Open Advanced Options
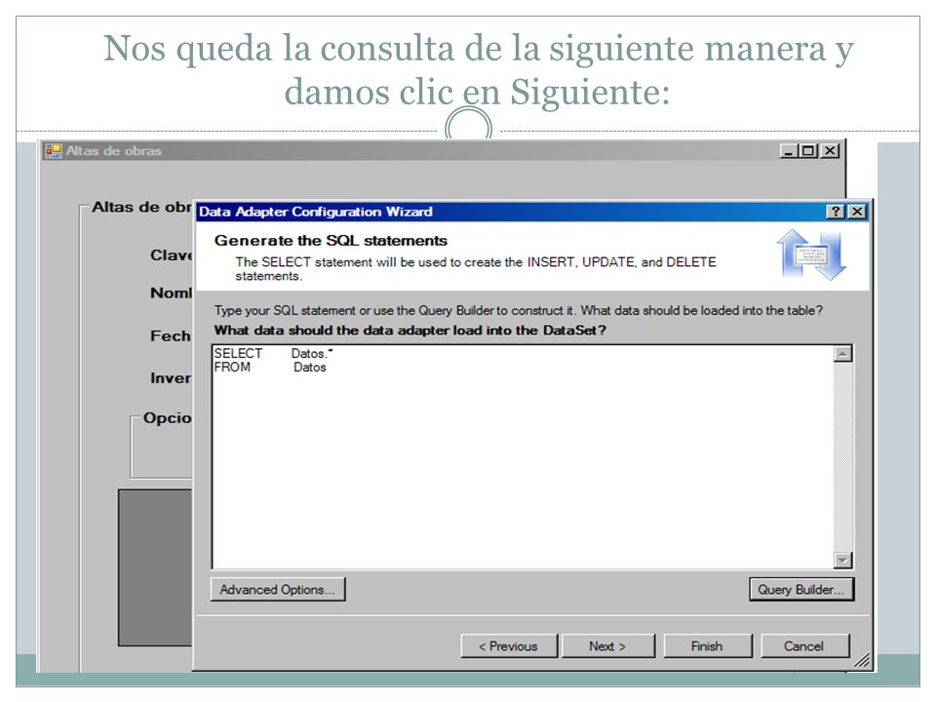Screen dimensions: 936x702 point(278,589)
